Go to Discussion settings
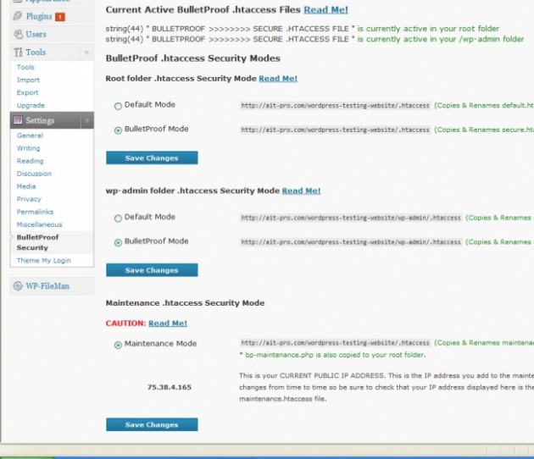This screenshot has width=534, height=459. [34, 174]
